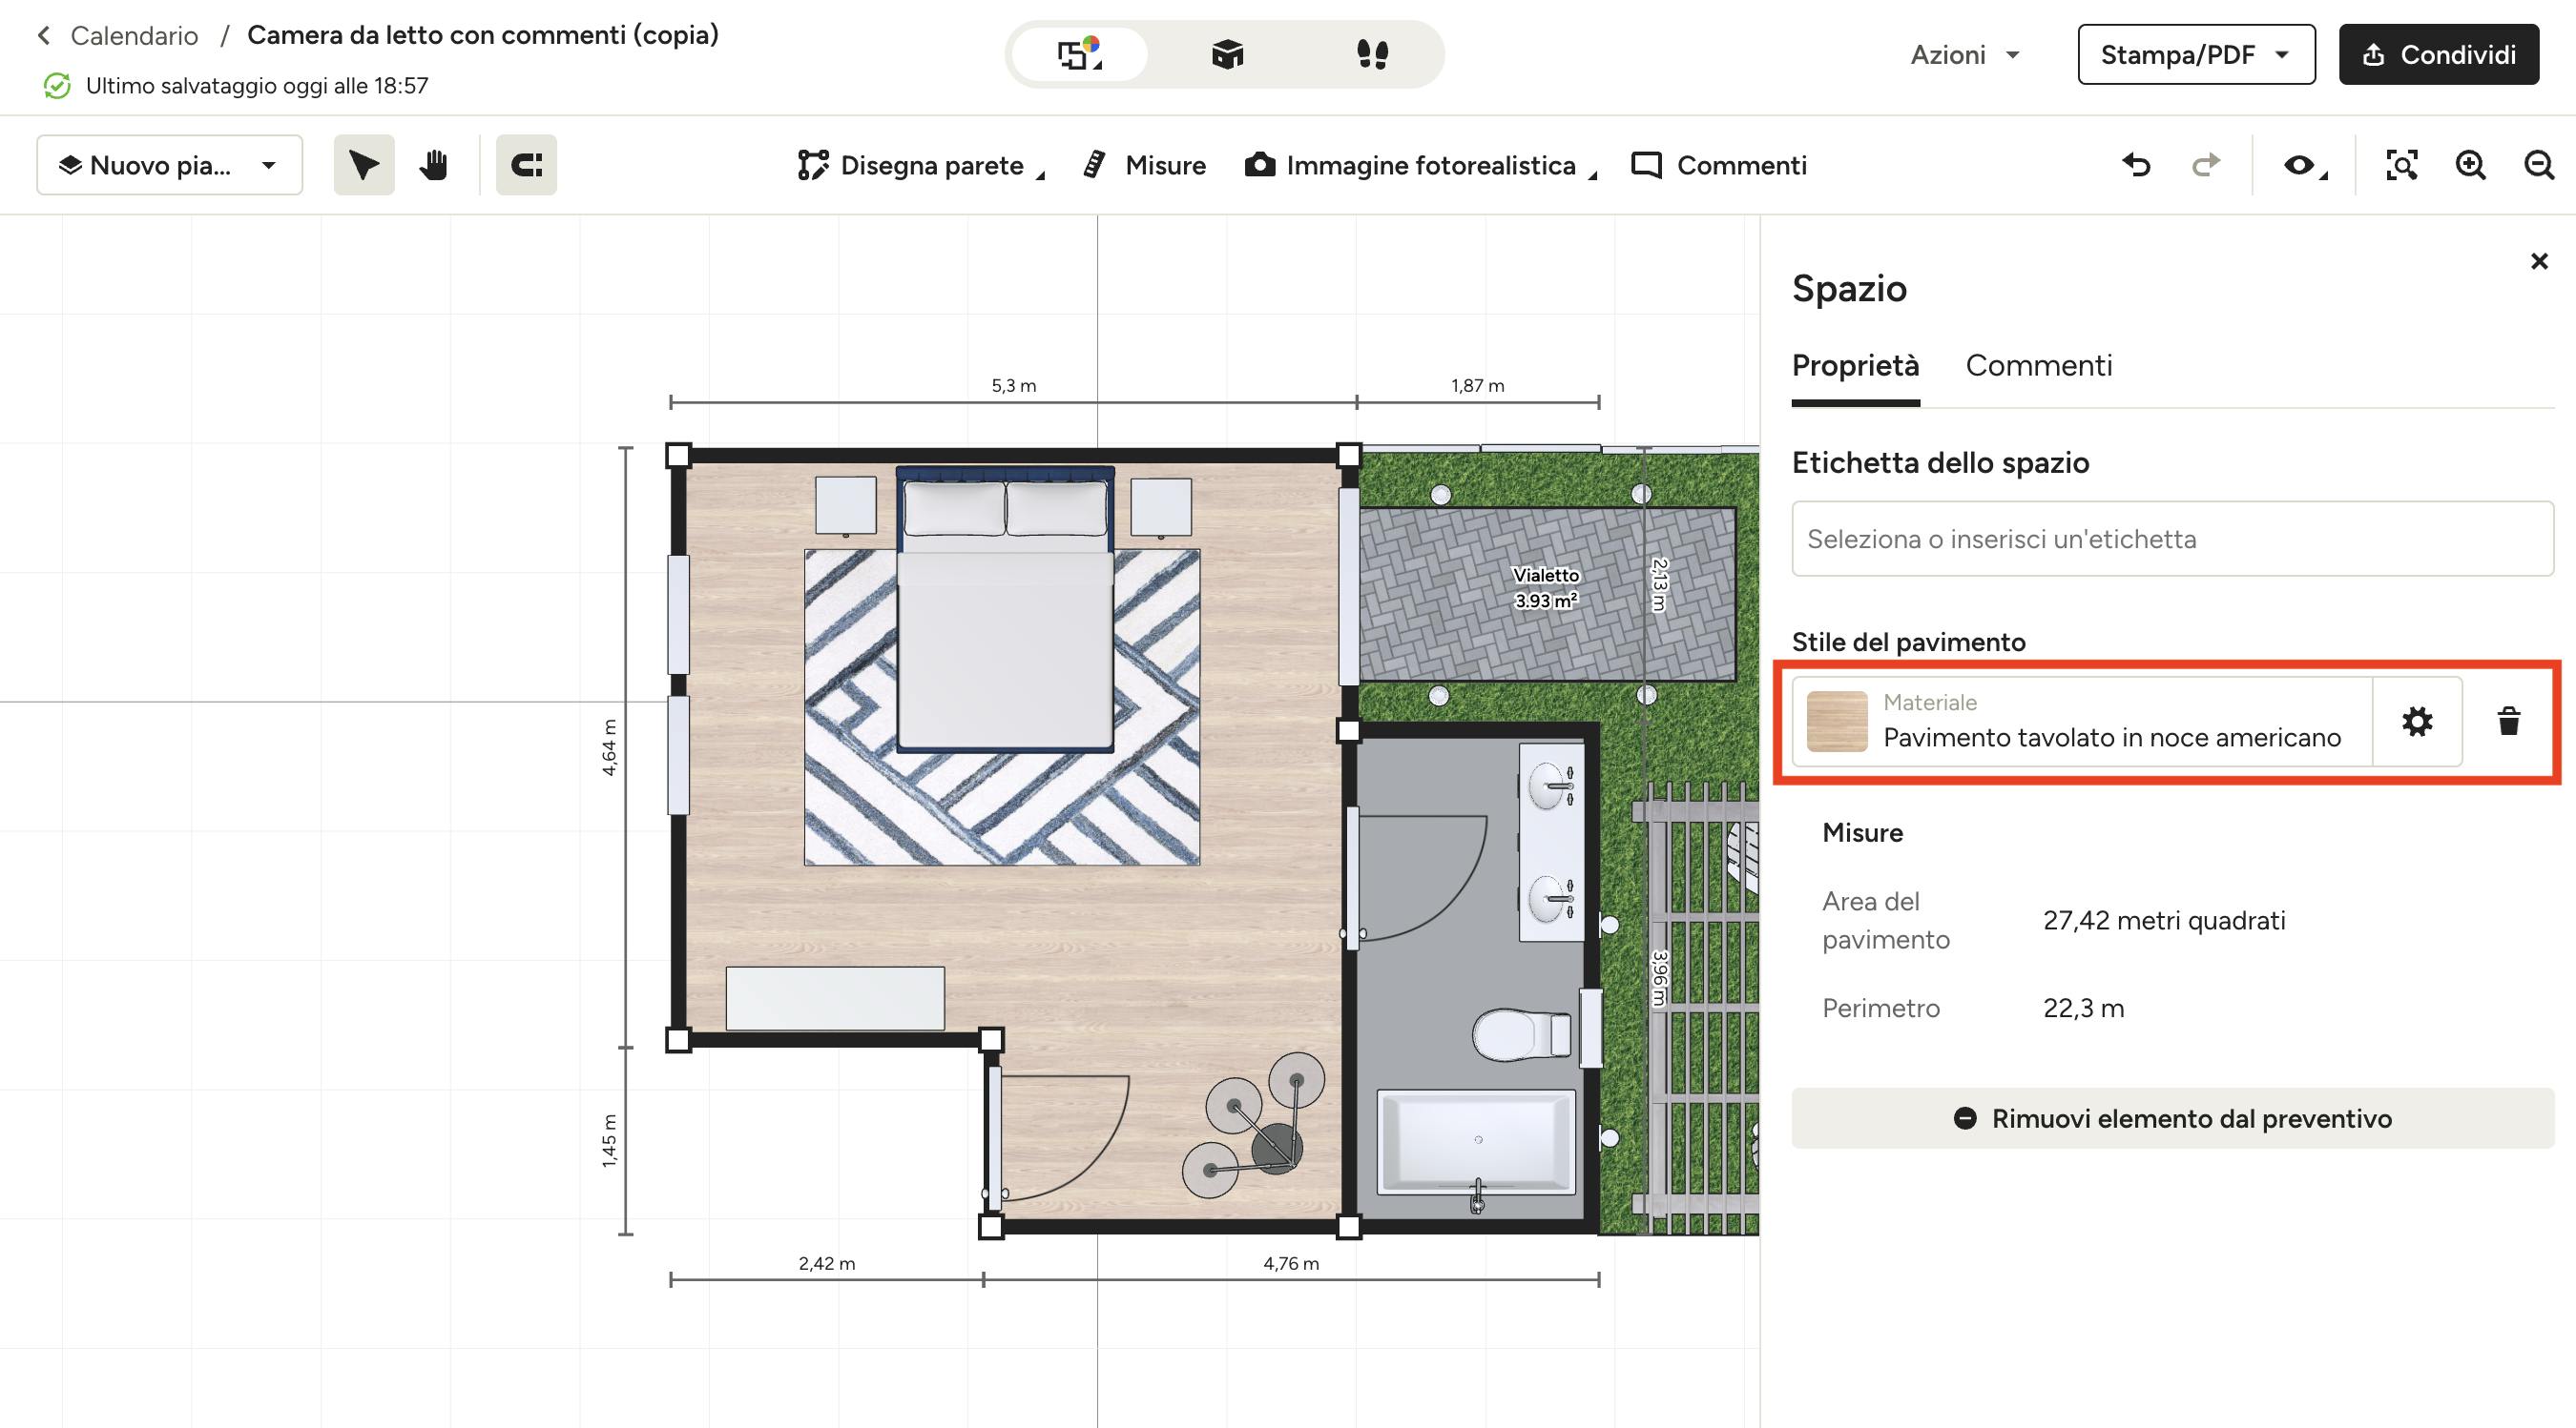The height and width of the screenshot is (1428, 2576).
Task: Zoom in on the floor plan
Action: click(x=2470, y=165)
